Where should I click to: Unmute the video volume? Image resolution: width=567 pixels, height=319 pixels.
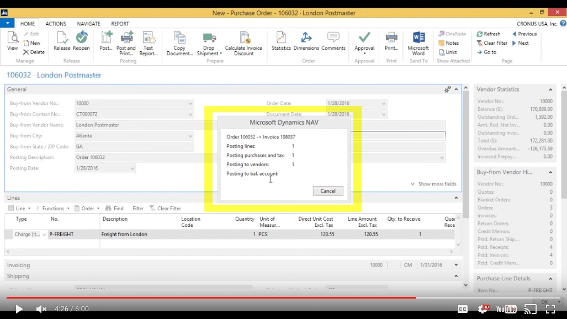coord(41,309)
